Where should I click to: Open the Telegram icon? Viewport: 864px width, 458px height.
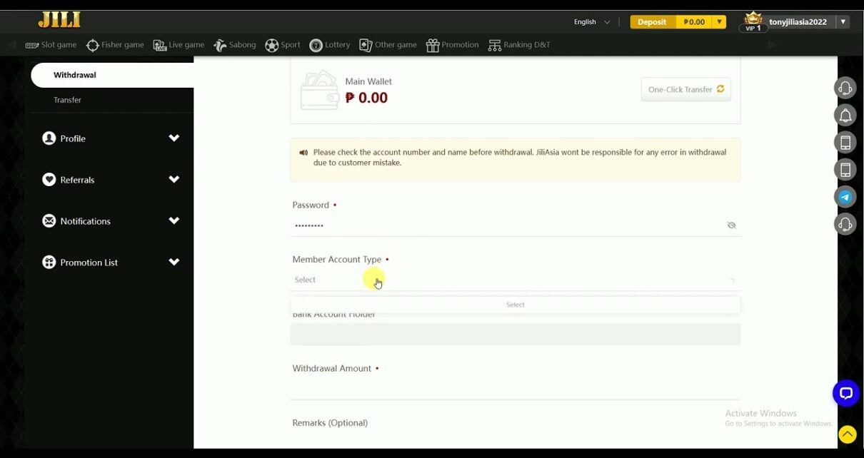pyautogui.click(x=845, y=197)
